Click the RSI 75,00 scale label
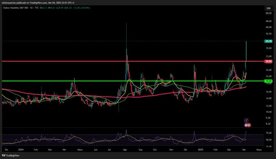 coord(269,133)
